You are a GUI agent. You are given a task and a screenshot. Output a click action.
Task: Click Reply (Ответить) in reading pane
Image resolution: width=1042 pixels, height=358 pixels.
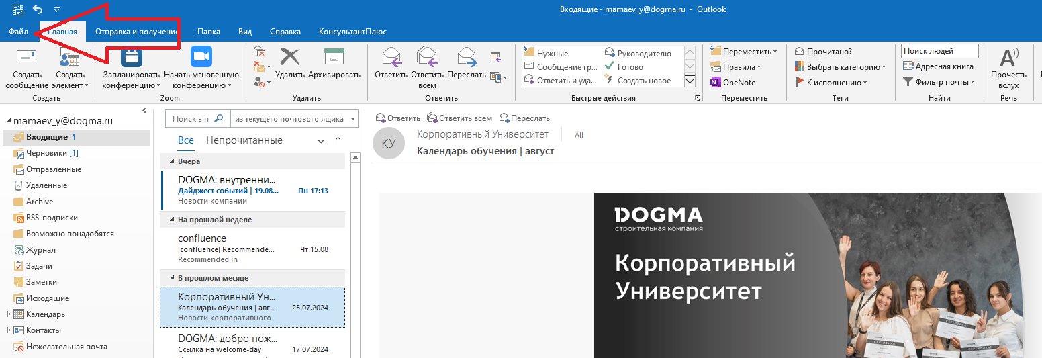398,118
